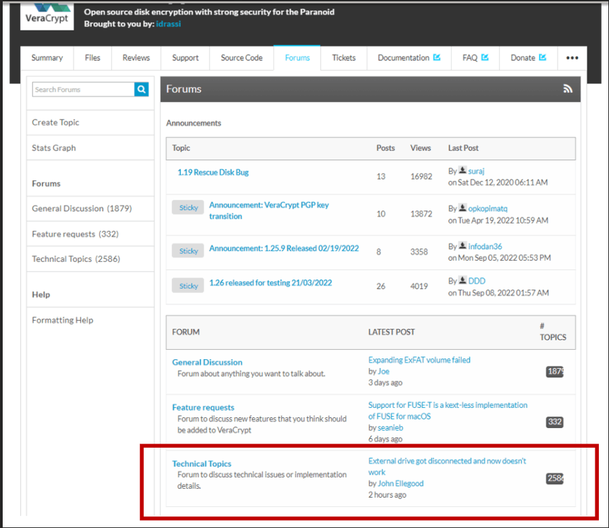Click the Posts column header
609x528 pixels.
(386, 148)
